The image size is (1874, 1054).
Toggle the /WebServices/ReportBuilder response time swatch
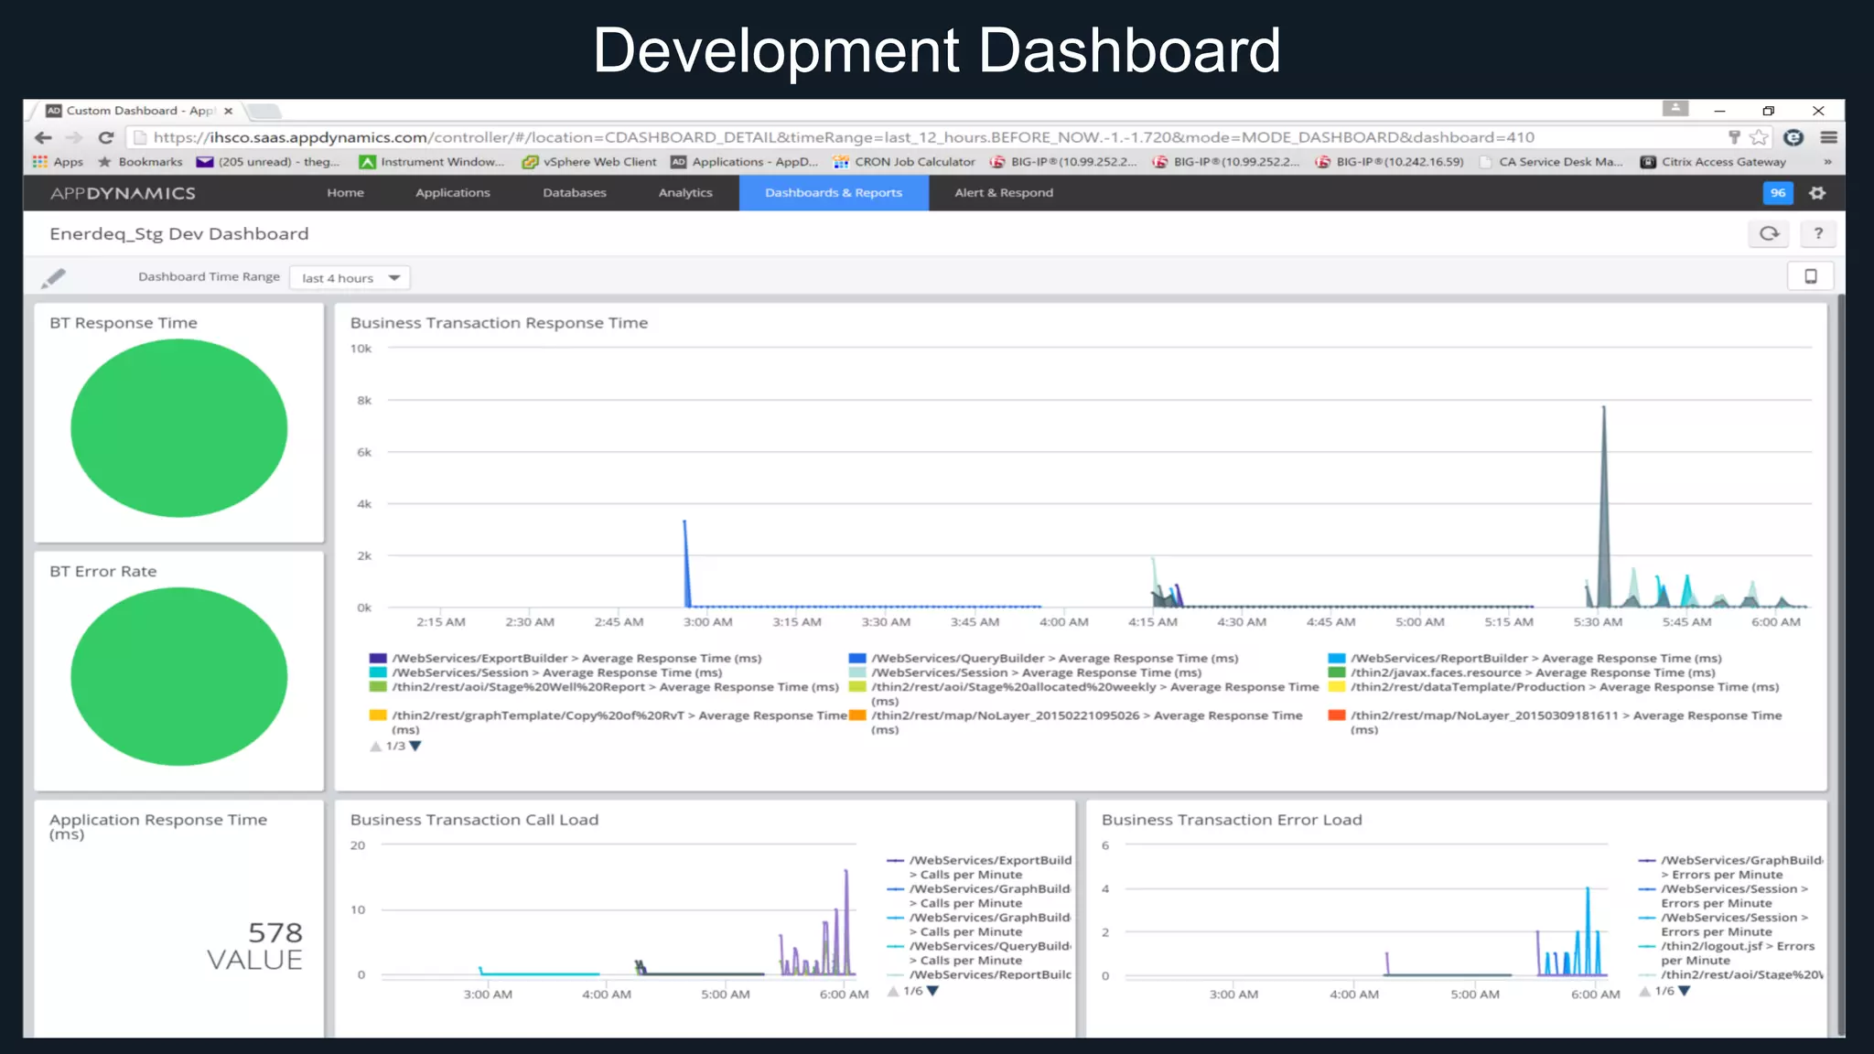point(1337,658)
